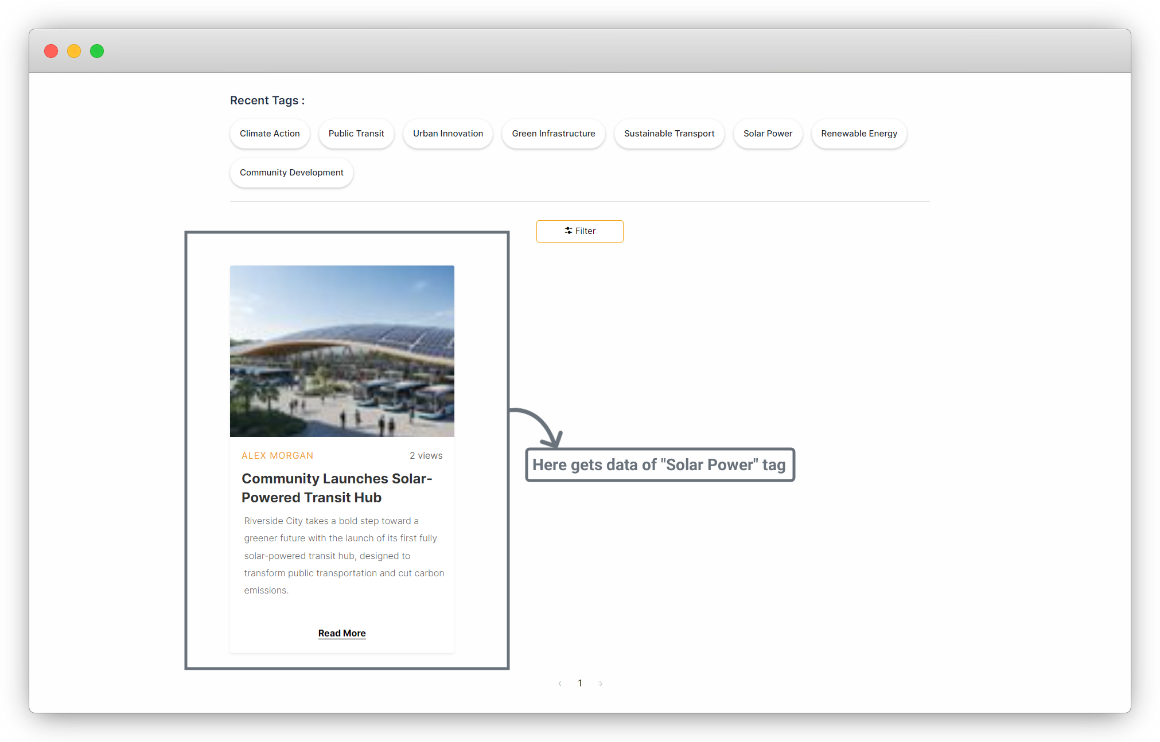Open the Filter button

click(580, 231)
